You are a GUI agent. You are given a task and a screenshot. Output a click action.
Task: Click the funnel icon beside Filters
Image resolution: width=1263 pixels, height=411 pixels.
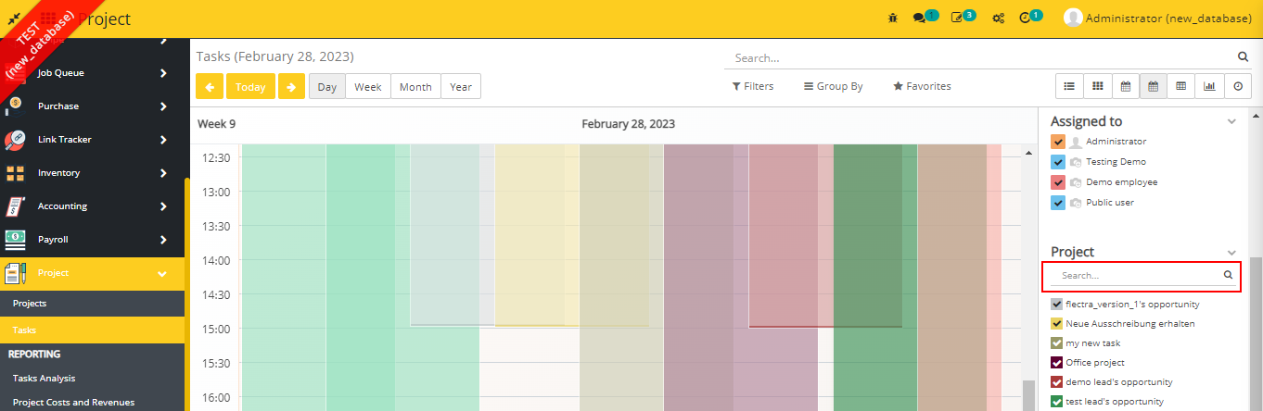(736, 86)
